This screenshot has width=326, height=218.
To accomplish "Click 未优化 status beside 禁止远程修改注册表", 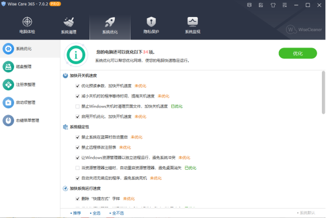I will [125, 147].
